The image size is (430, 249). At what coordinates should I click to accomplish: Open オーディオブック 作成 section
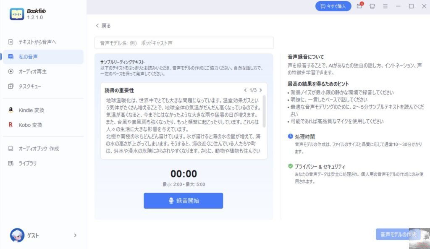pyautogui.click(x=39, y=149)
